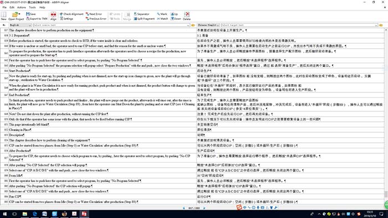
Task: Browse for target text folder icon
Action: coord(381,25)
